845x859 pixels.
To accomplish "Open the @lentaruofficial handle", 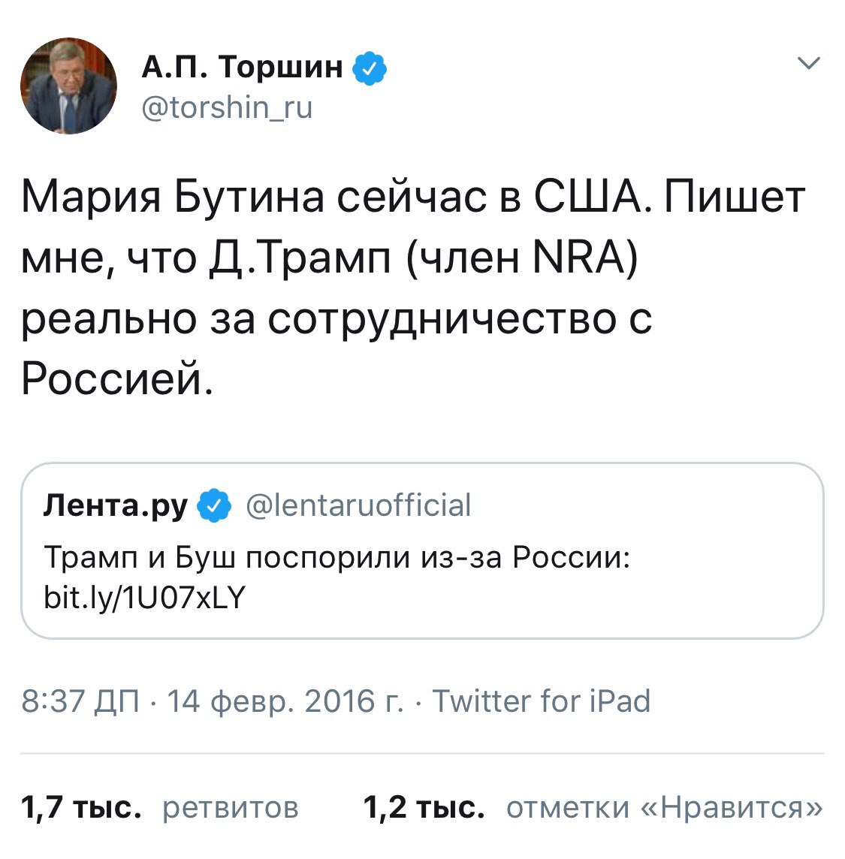I will pyautogui.click(x=358, y=505).
